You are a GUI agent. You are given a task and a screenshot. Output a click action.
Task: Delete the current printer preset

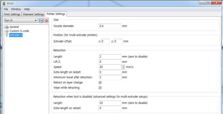click(46, 21)
